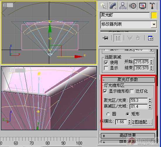Viewport: 161px width, 147px height.
Task: Click timeline marker at frame 80
Action: tap(47, 143)
